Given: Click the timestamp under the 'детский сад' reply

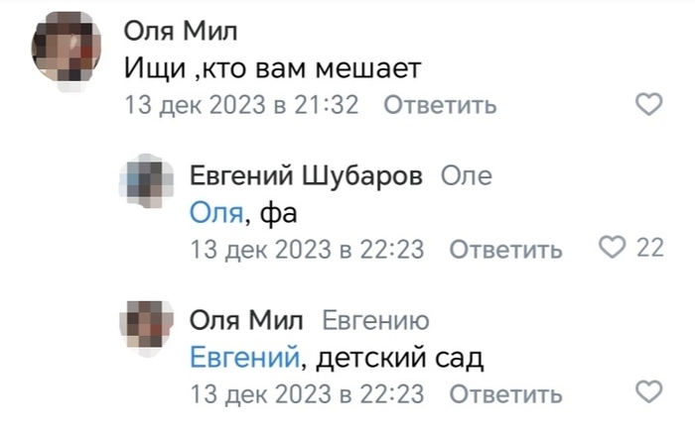Looking at the screenshot, I should 307,392.
